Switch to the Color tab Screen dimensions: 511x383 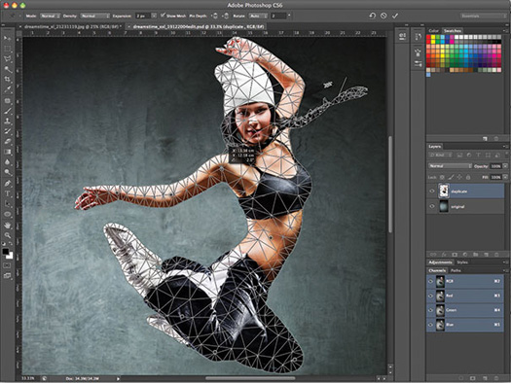click(433, 31)
